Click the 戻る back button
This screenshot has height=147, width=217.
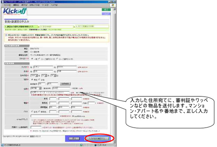[74, 138]
